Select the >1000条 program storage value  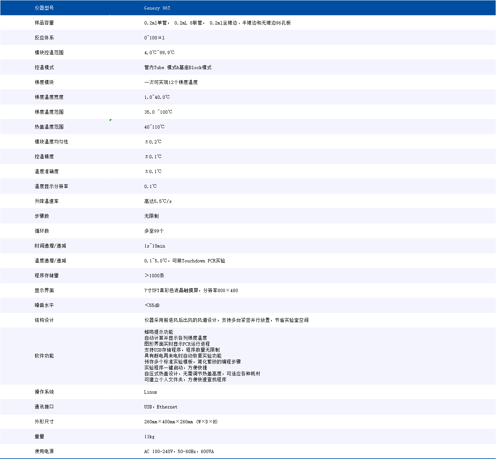pyautogui.click(x=154, y=275)
